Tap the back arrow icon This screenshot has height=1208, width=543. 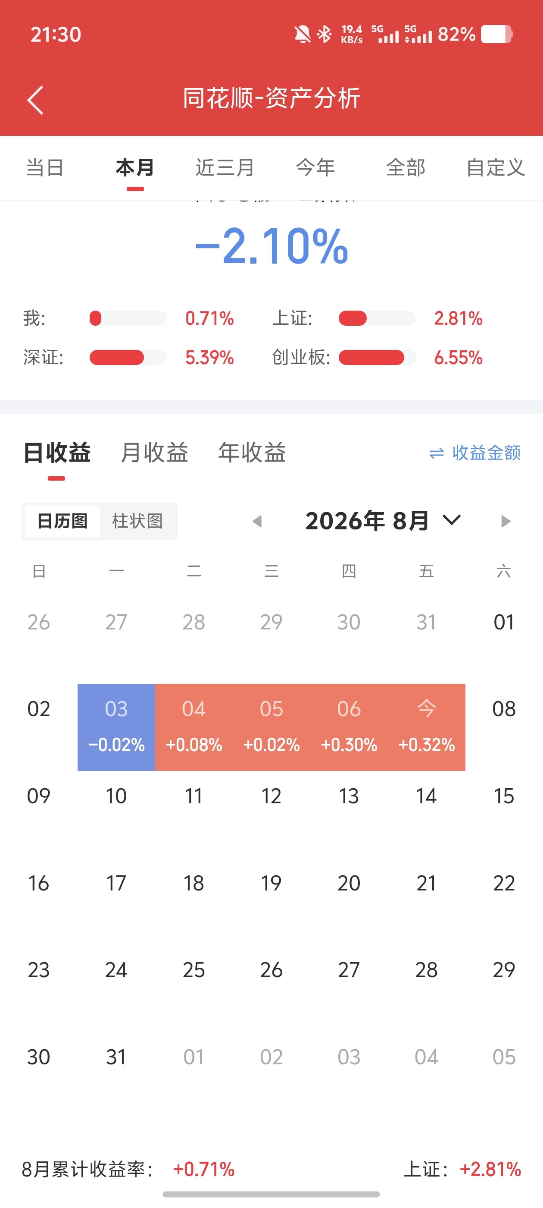click(36, 100)
